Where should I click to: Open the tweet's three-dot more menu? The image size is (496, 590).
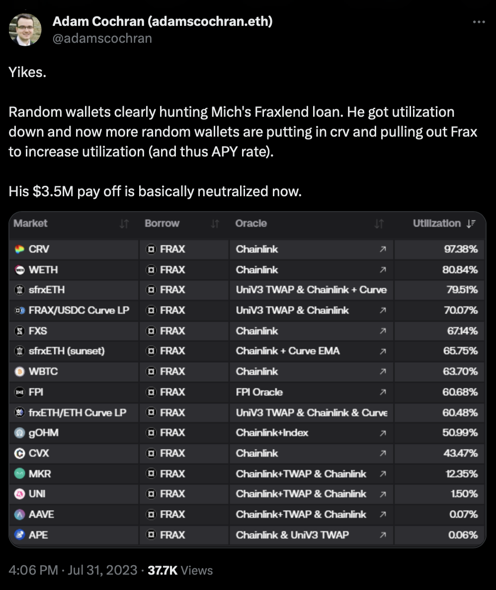click(x=479, y=22)
